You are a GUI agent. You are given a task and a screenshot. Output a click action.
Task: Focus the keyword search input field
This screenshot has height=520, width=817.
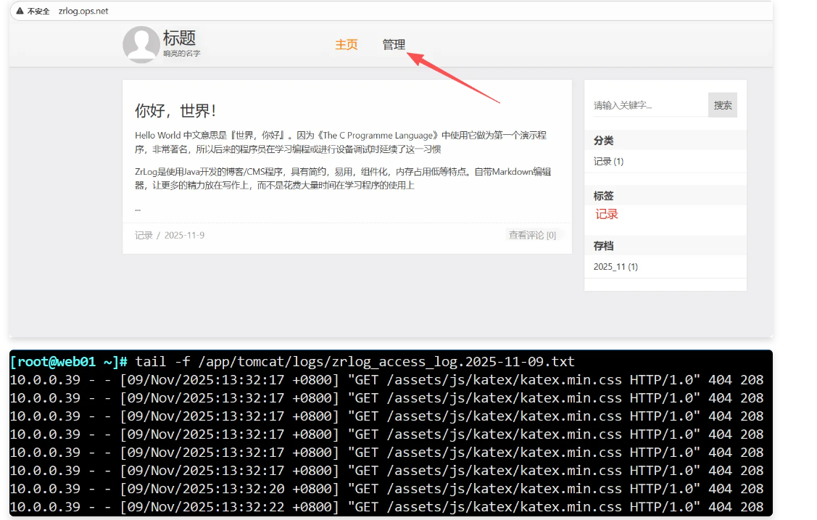tap(649, 105)
